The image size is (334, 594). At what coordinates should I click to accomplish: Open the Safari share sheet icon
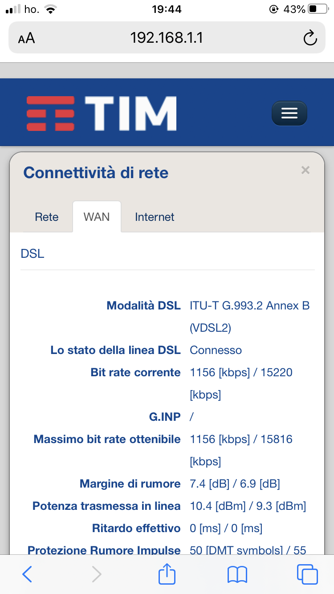click(x=167, y=574)
